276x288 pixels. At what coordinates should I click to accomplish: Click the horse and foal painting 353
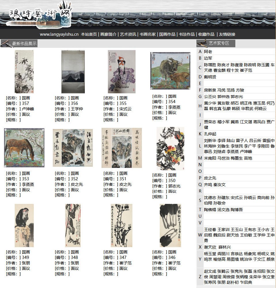(x=24, y=148)
